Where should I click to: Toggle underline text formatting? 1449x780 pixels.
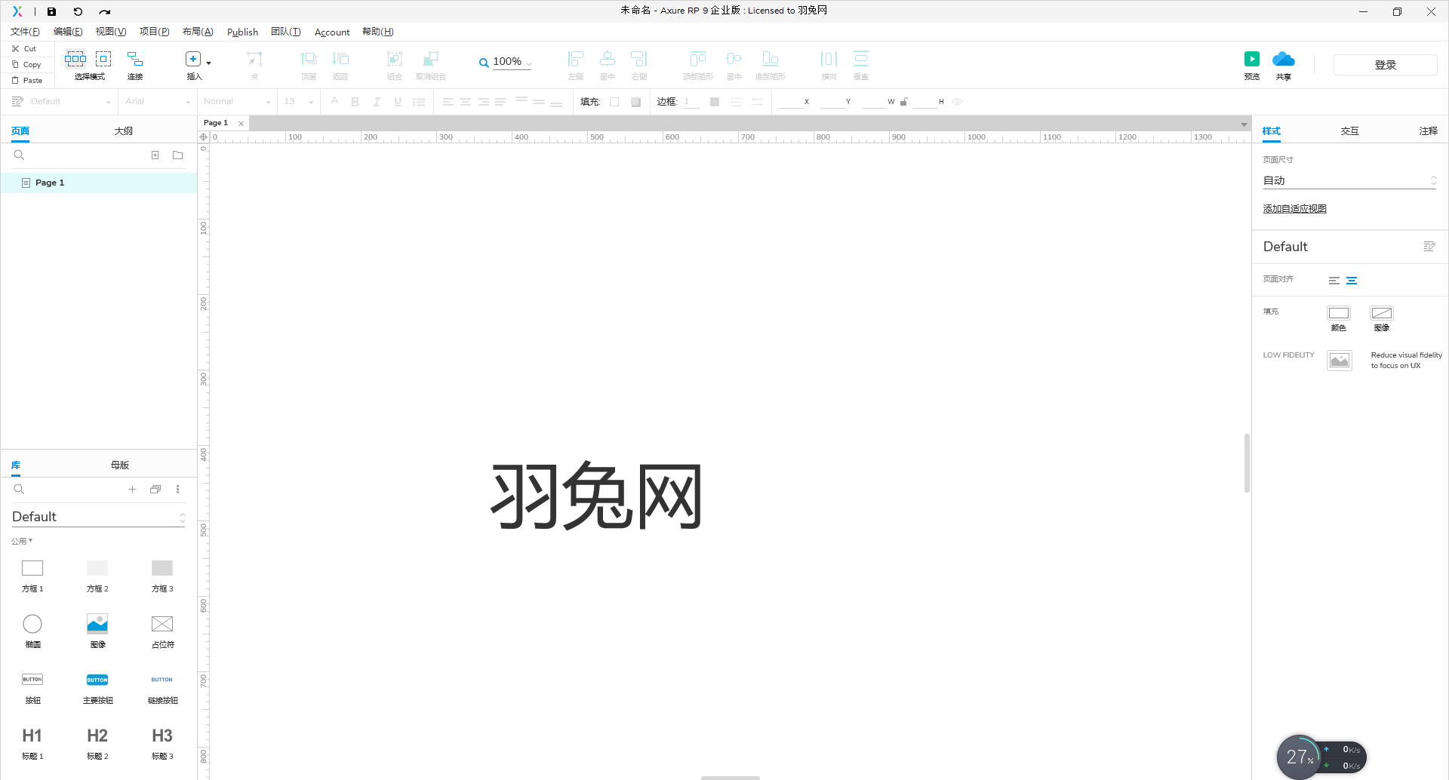click(x=398, y=102)
